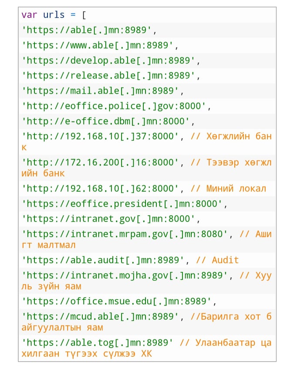Click the eoffice.police[.]gov URL
294x369 pixels.
point(114,106)
